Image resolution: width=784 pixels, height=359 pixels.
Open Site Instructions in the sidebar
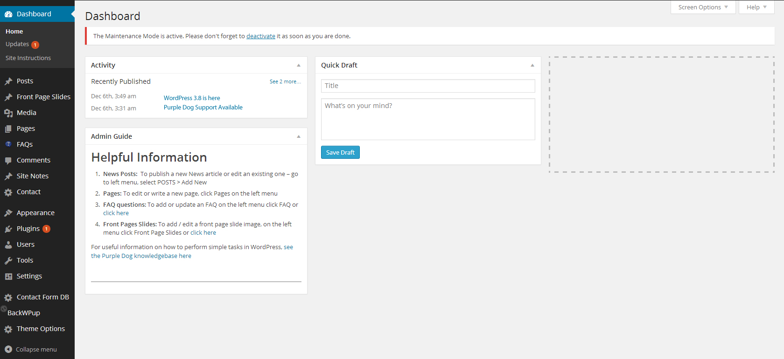pyautogui.click(x=28, y=58)
